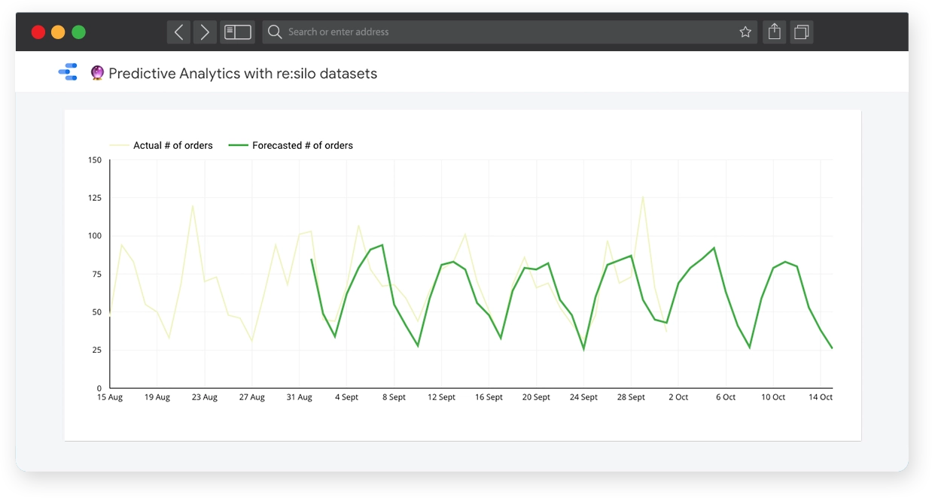Bookmark the page with the star icon
Viewport: 932px width, 498px height.
[745, 32]
